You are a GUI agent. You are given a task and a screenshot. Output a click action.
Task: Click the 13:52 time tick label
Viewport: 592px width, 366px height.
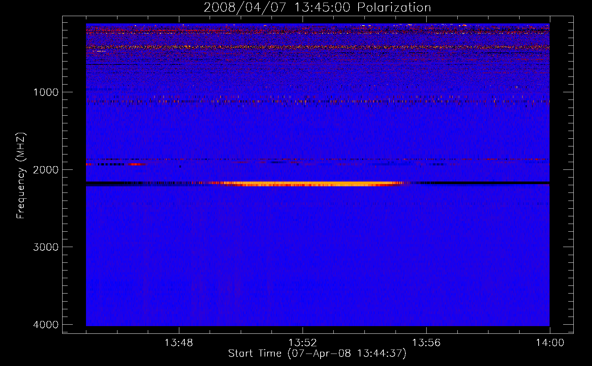(302, 343)
